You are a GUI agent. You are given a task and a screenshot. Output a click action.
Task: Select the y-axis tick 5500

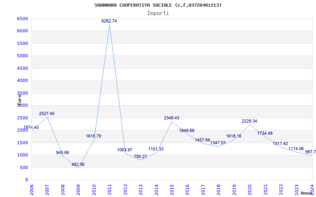click(x=22, y=43)
